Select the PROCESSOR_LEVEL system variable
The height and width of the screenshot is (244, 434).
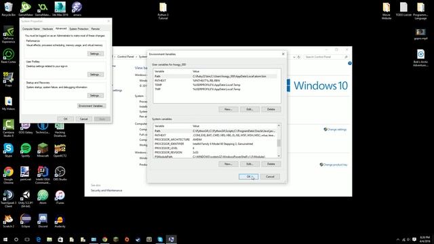[x=215, y=148]
